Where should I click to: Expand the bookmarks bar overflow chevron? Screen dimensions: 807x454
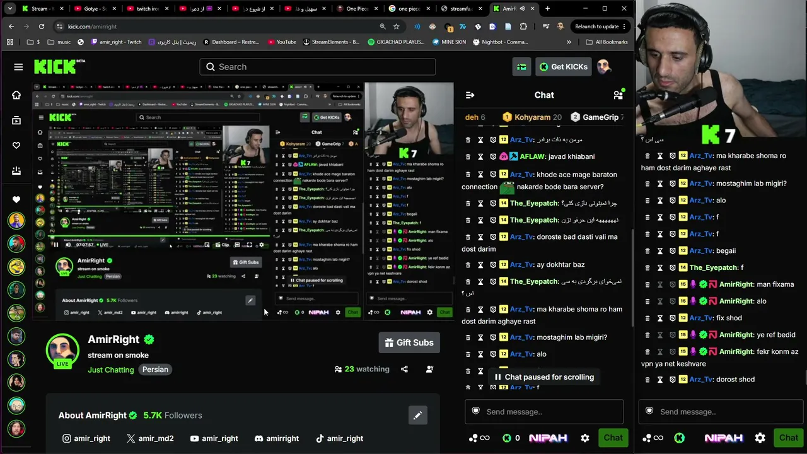(569, 42)
